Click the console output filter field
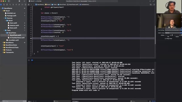Image resolution: width=182 pixels, height=102 pixels. pos(139,101)
